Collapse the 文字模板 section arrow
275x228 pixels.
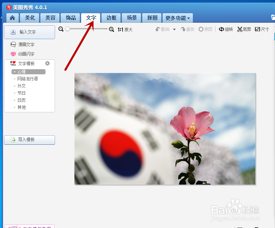pos(47,63)
